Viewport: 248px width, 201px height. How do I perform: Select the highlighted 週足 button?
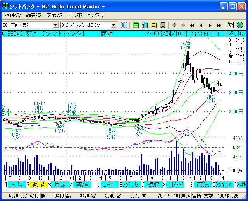(39, 185)
